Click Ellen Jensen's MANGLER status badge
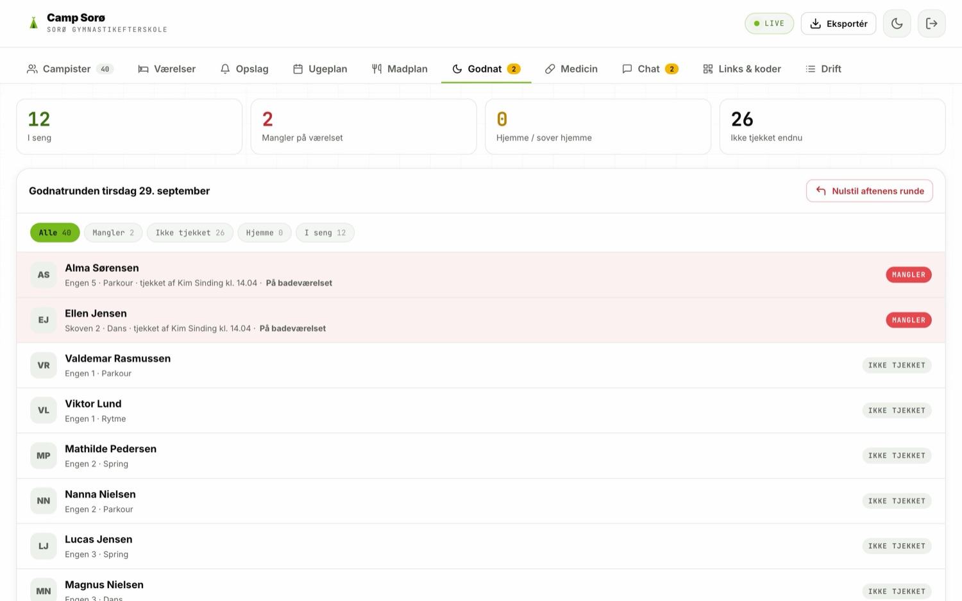Screen dimensions: 962x601 coord(908,320)
